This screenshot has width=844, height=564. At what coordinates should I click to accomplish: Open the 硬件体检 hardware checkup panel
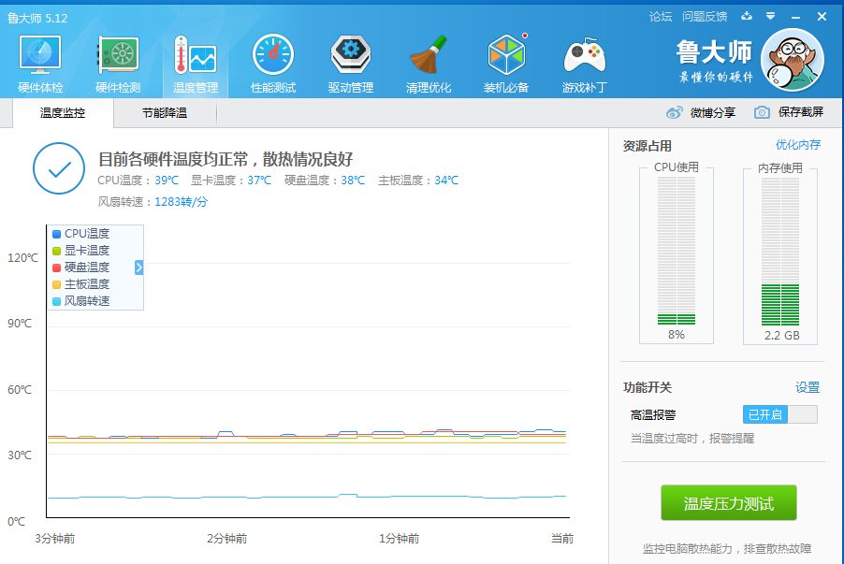39,61
